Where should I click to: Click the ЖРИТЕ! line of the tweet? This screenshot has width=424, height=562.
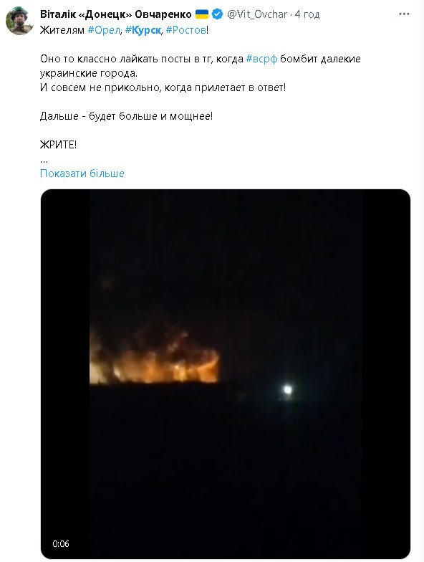(59, 145)
